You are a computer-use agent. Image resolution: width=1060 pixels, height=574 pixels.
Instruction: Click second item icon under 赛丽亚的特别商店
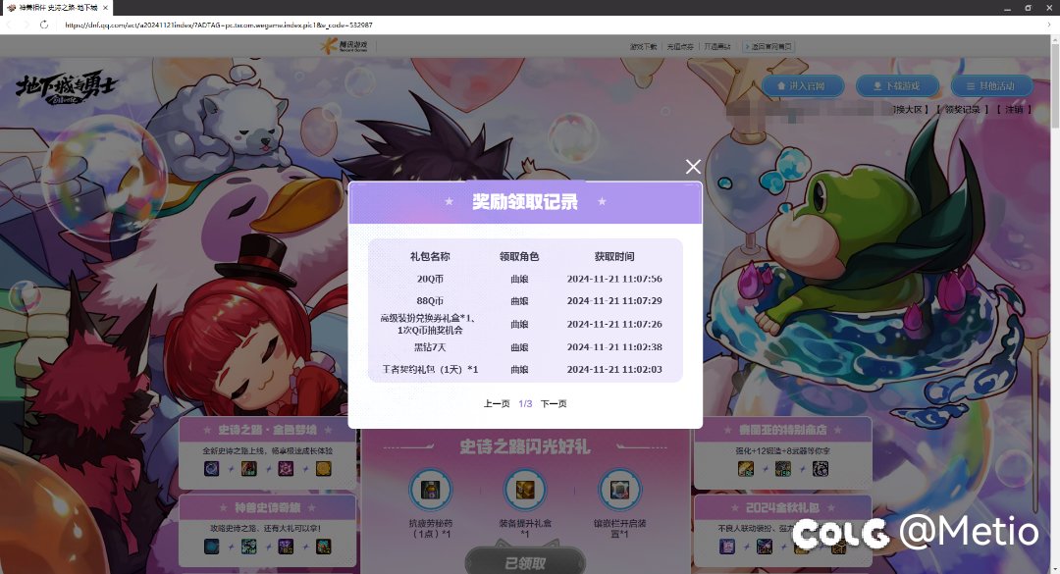[x=783, y=469]
